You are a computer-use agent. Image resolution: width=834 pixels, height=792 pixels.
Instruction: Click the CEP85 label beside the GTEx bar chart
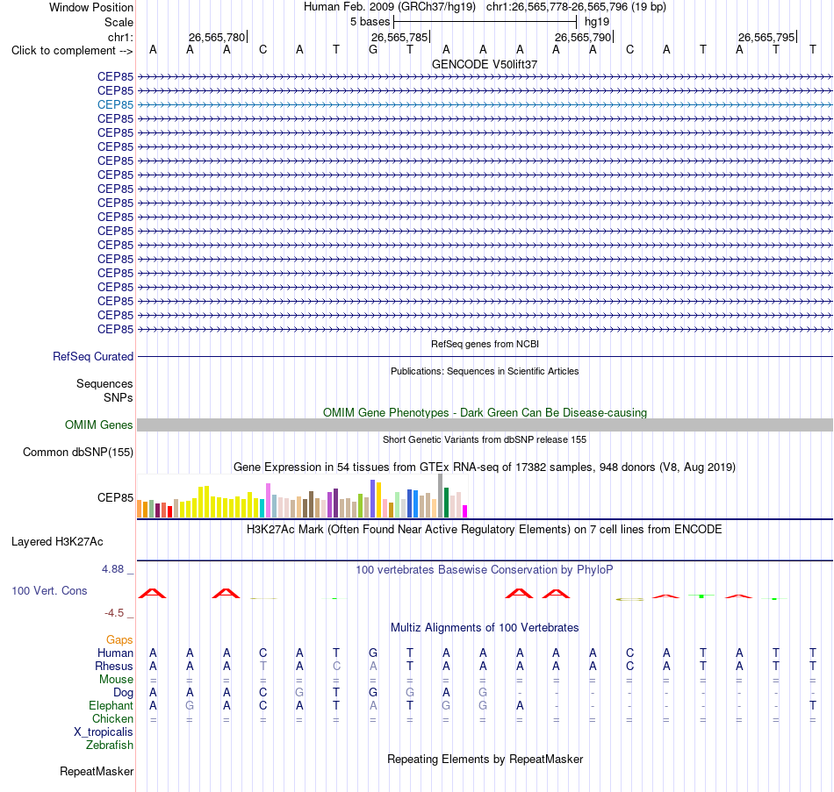[115, 497]
